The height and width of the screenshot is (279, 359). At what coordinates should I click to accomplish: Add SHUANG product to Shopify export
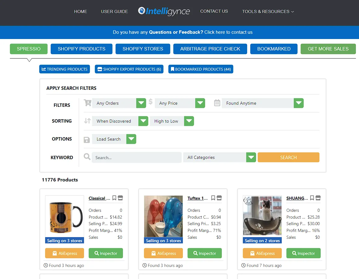[x=318, y=198]
